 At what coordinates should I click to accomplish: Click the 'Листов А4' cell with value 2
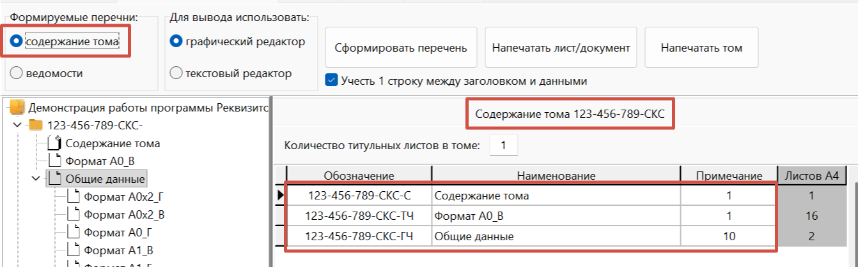[x=813, y=236]
